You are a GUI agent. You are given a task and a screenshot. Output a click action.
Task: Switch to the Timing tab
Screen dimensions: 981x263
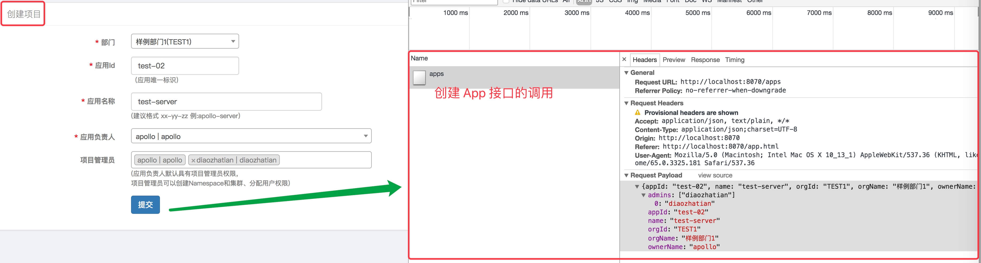coord(734,60)
